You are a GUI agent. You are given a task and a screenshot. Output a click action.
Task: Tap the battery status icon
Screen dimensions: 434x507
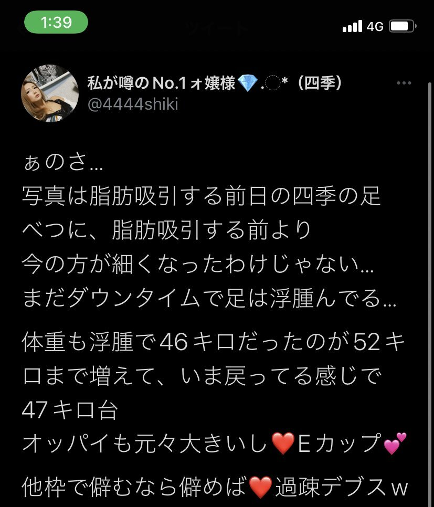click(403, 26)
